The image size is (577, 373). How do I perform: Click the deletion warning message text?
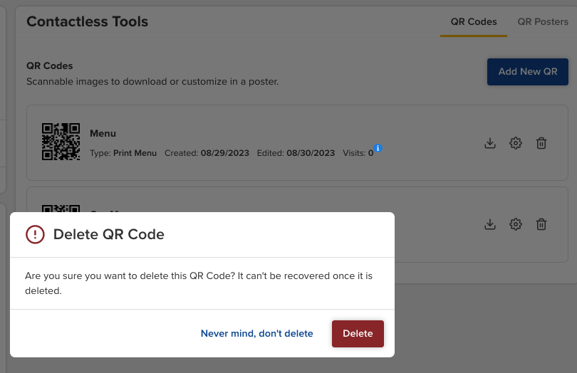pyautogui.click(x=199, y=283)
